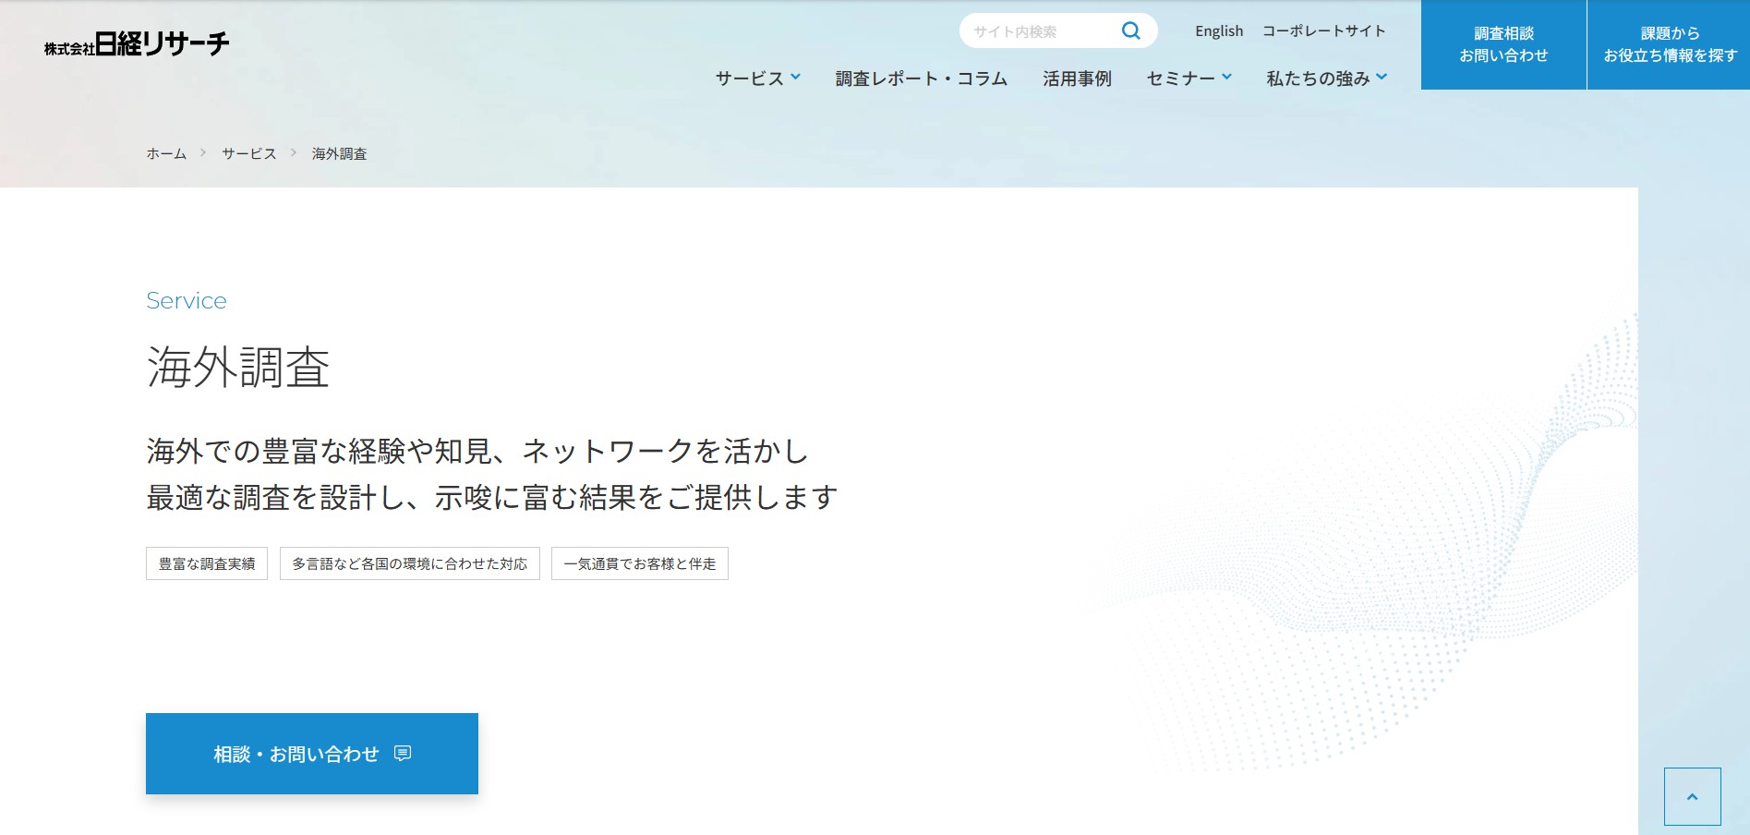Open the コーポレートサイト link
Image resolution: width=1750 pixels, height=835 pixels.
(1323, 30)
